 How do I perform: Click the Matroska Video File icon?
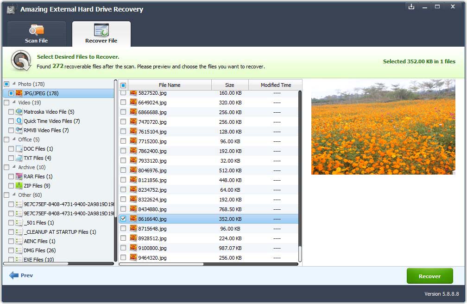(19, 111)
